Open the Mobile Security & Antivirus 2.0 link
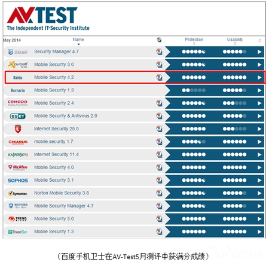This screenshot has width=269, height=265. (x=66, y=116)
